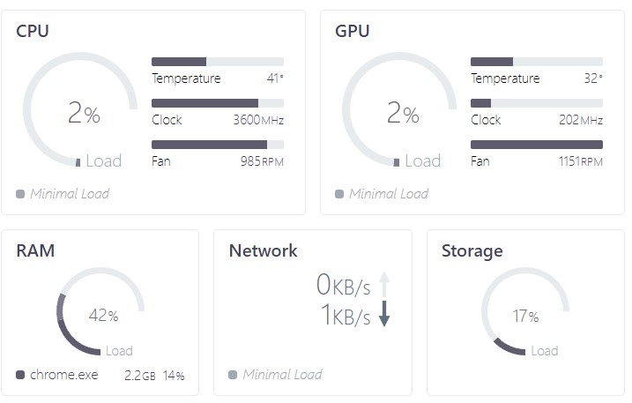Select the chrome.exe process entry
The image size is (632, 403).
point(63,376)
